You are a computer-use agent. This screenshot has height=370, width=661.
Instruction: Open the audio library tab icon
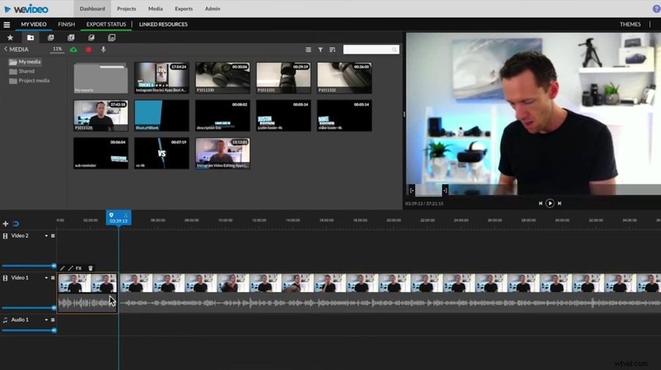71,38
